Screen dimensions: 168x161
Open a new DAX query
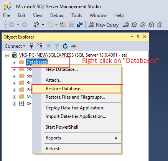point(160,25)
